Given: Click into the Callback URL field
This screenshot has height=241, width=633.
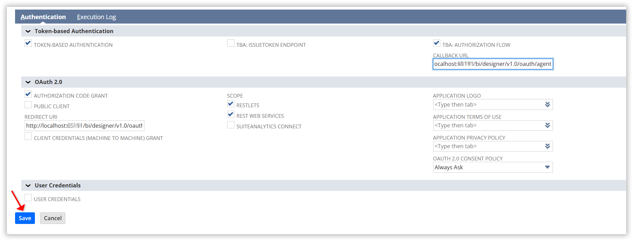Looking at the screenshot, I should tap(493, 64).
